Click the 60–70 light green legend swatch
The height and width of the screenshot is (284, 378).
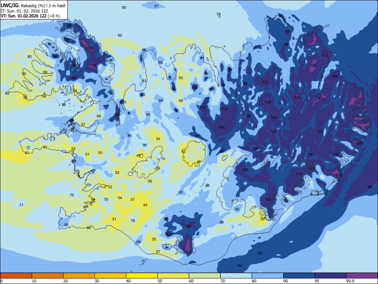click(x=204, y=276)
